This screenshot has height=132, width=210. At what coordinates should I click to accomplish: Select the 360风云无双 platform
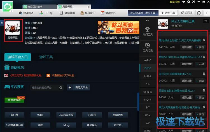point(66,115)
